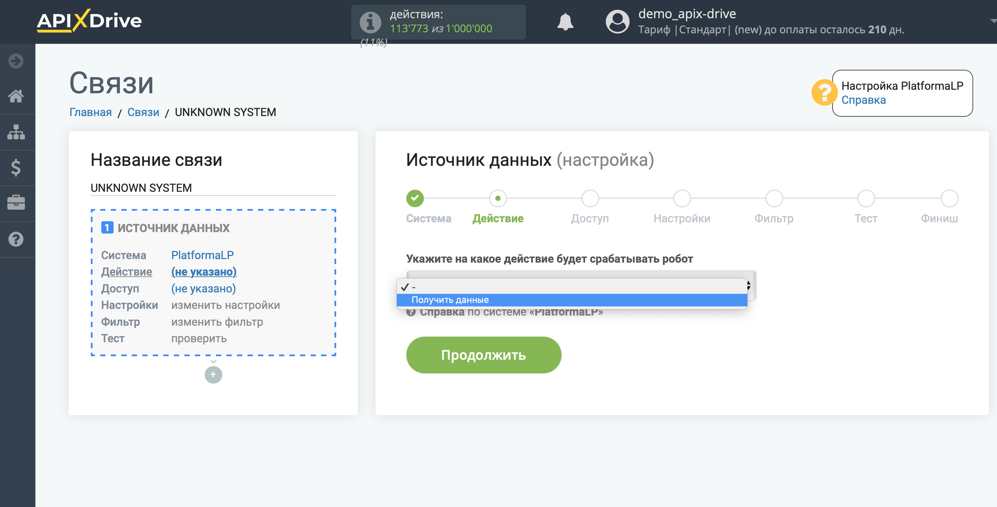The width and height of the screenshot is (997, 507).
Task: Select 'Действие' step circle
Action: point(498,198)
